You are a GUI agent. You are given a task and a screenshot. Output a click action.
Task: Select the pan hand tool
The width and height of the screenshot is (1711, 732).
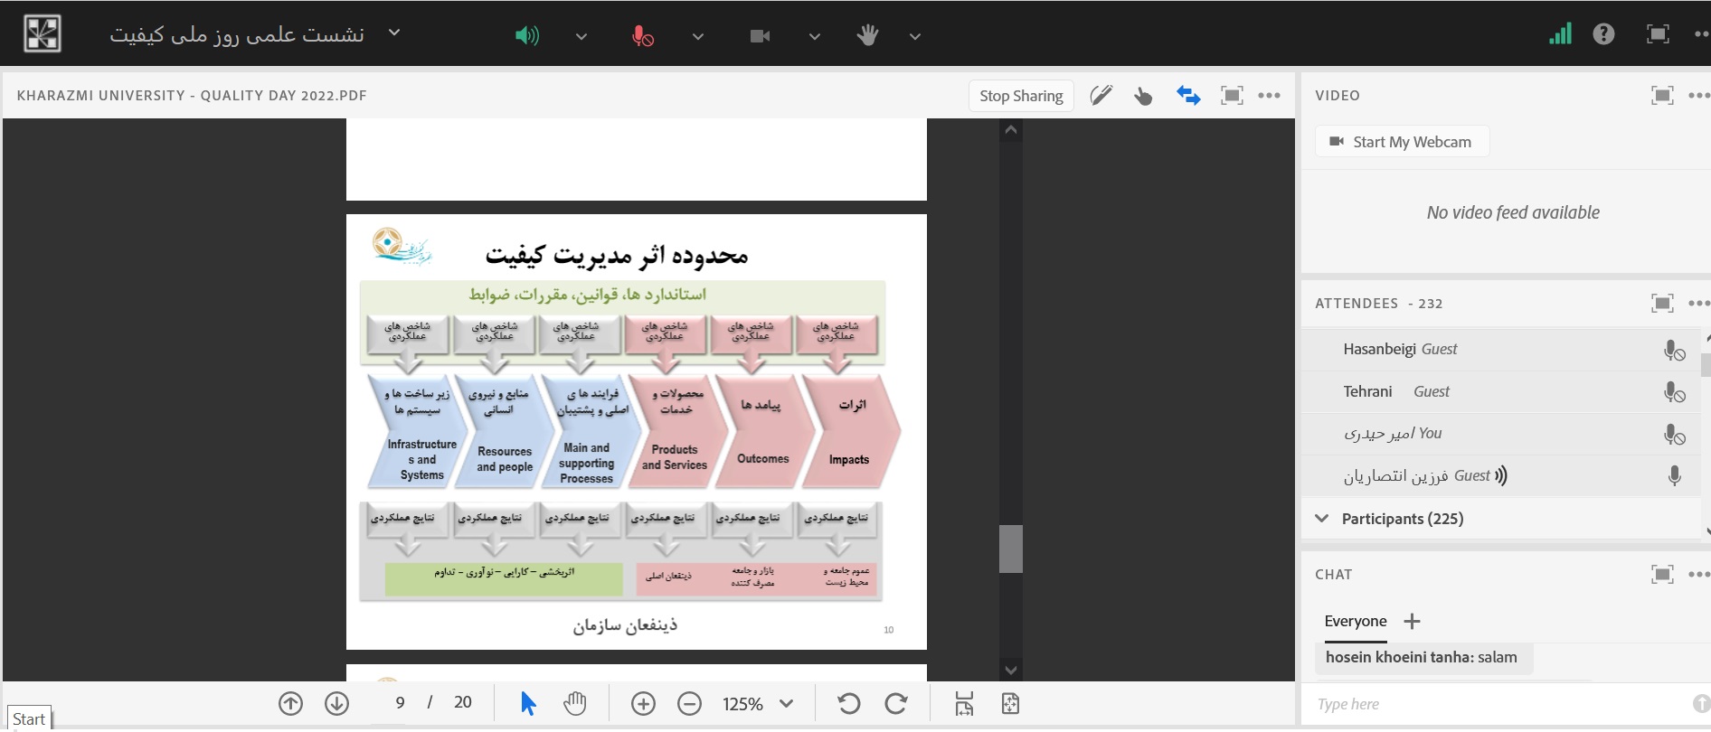[575, 703]
